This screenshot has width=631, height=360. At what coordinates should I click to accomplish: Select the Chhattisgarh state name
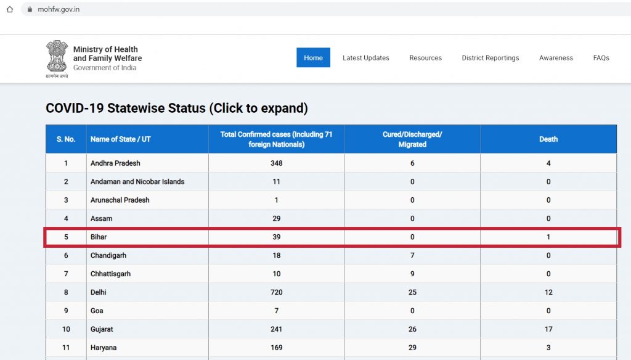pos(110,274)
